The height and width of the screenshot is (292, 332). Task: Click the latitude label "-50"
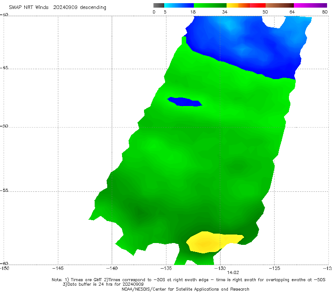[x=4, y=126]
